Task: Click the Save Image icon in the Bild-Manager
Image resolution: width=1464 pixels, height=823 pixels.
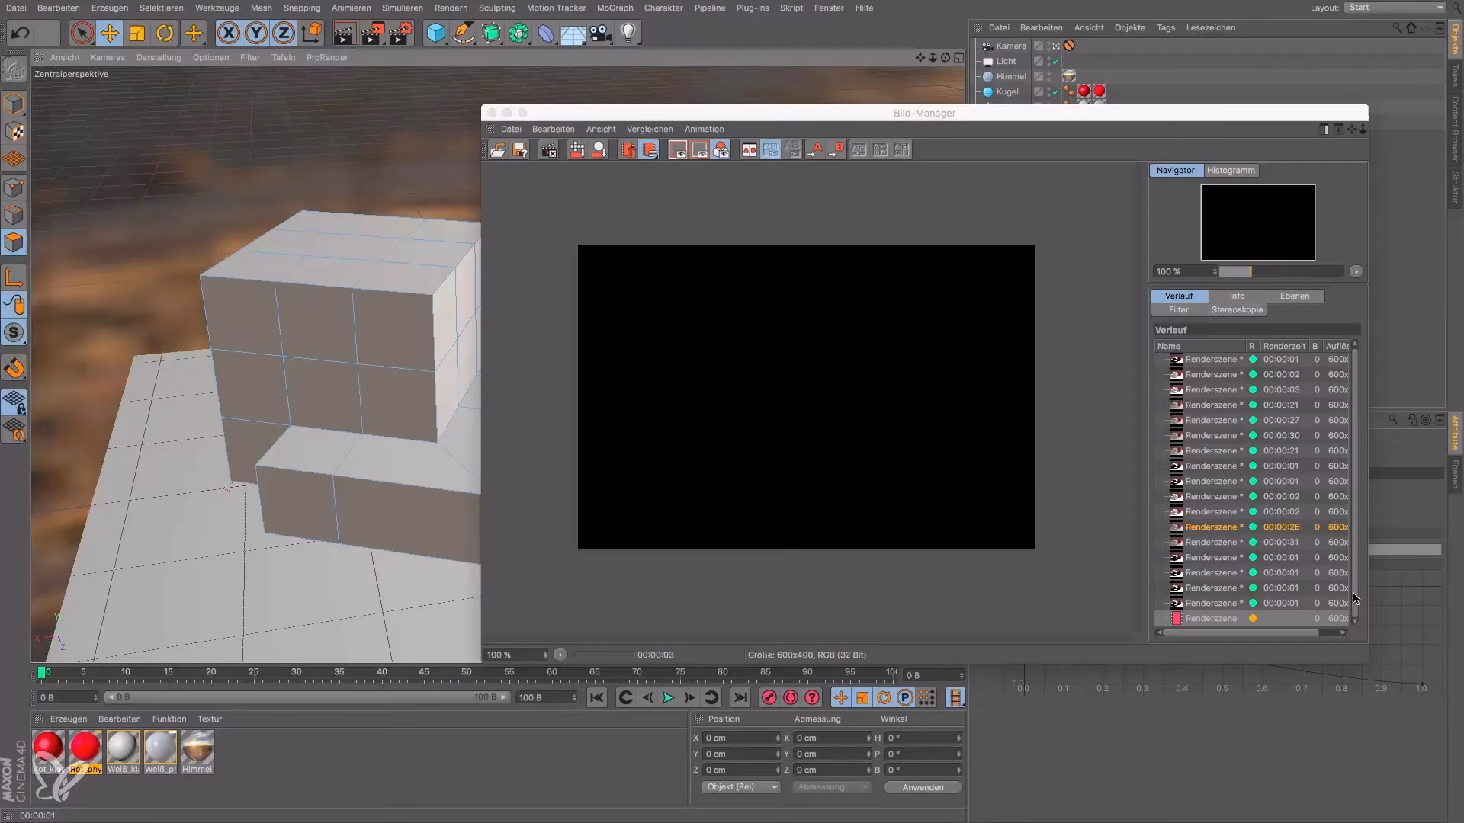Action: pos(521,150)
